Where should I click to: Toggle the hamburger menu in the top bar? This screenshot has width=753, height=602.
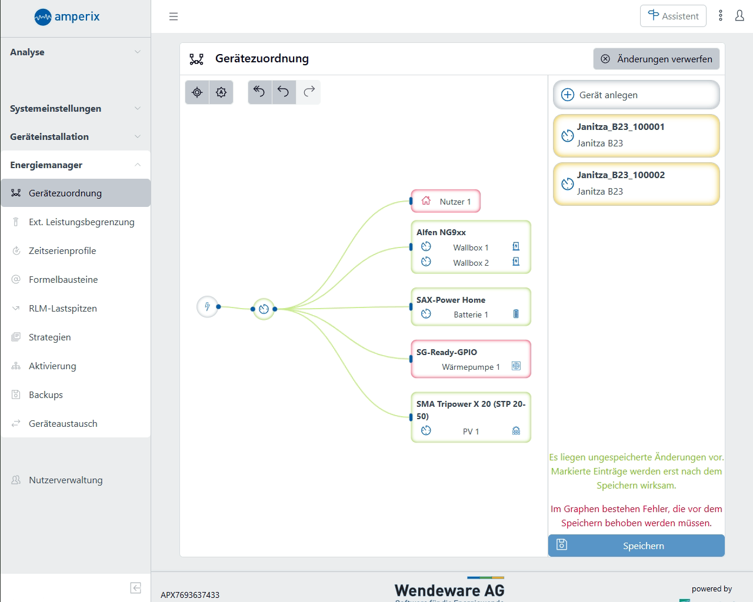174,16
